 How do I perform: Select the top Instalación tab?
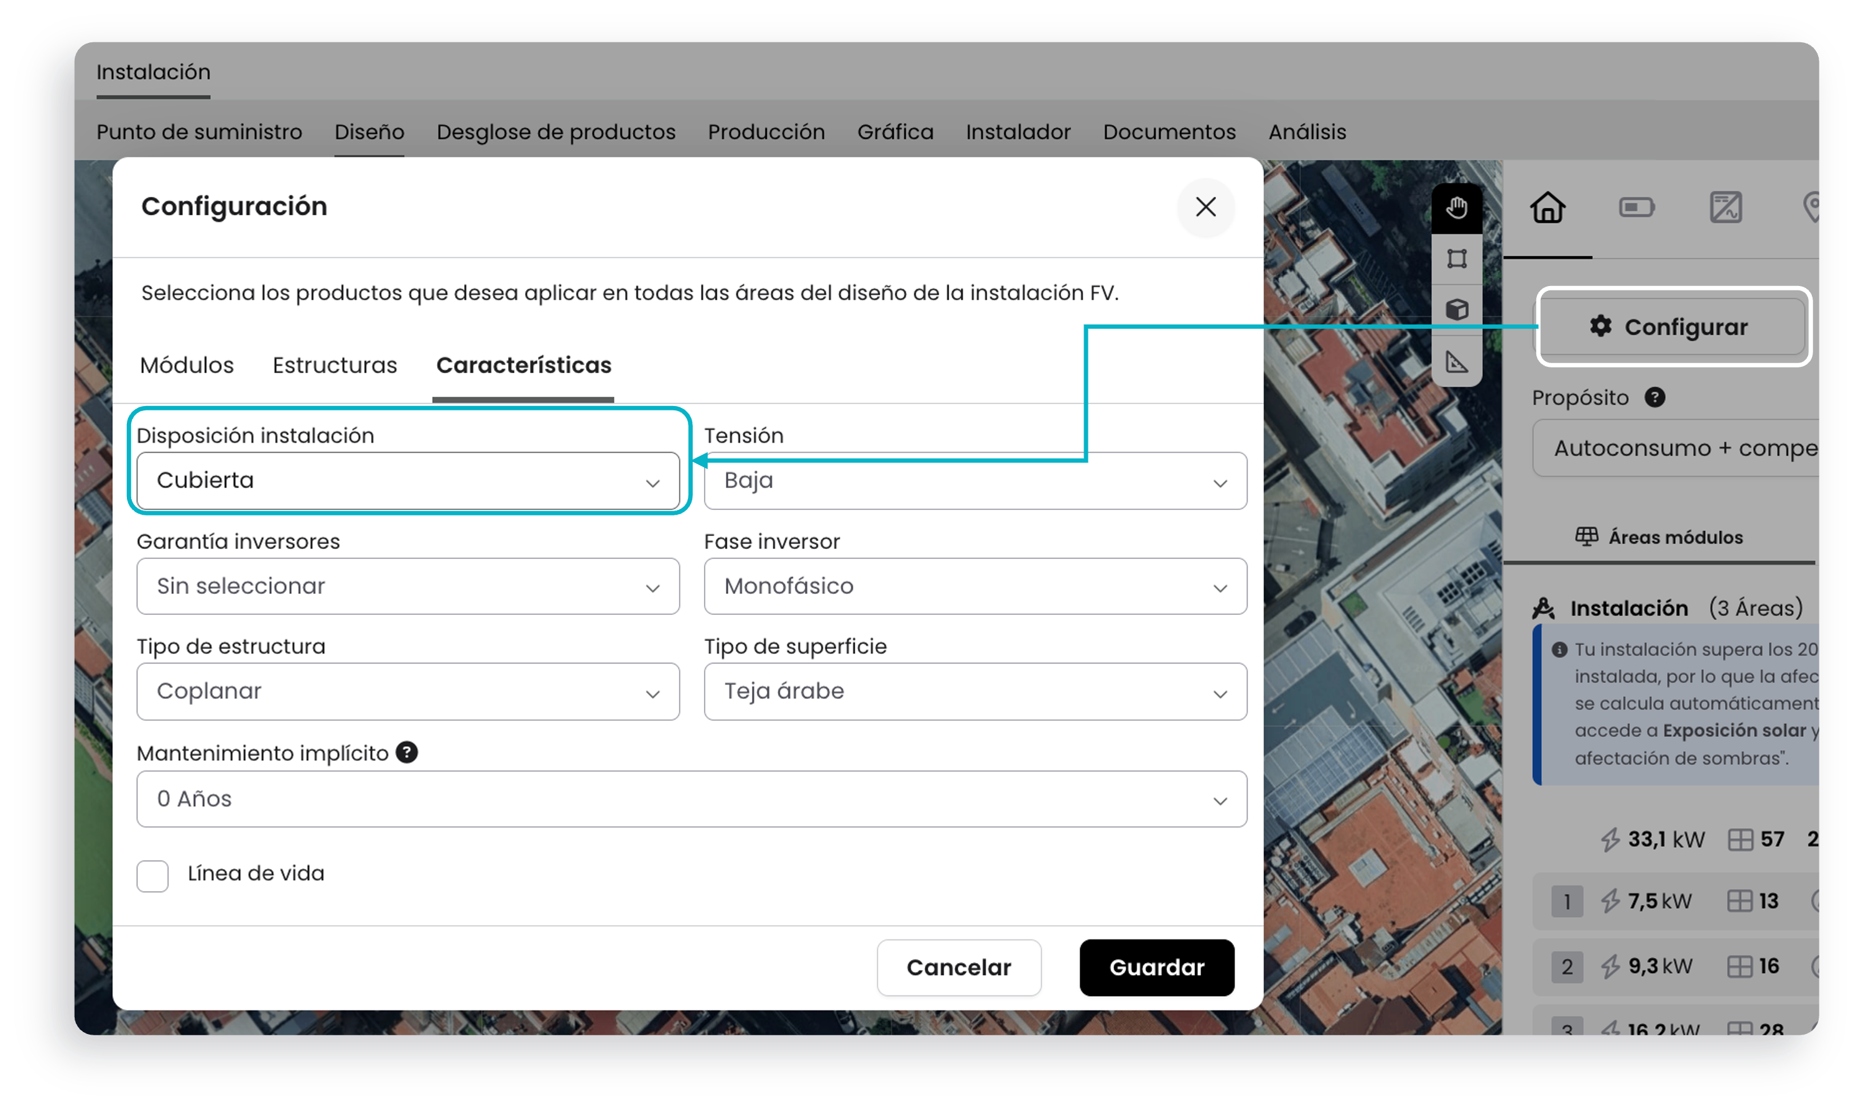(x=153, y=72)
